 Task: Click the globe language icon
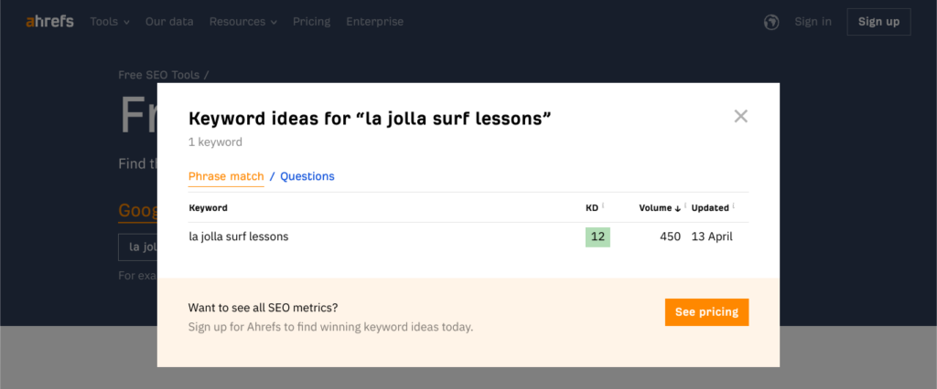coord(770,22)
